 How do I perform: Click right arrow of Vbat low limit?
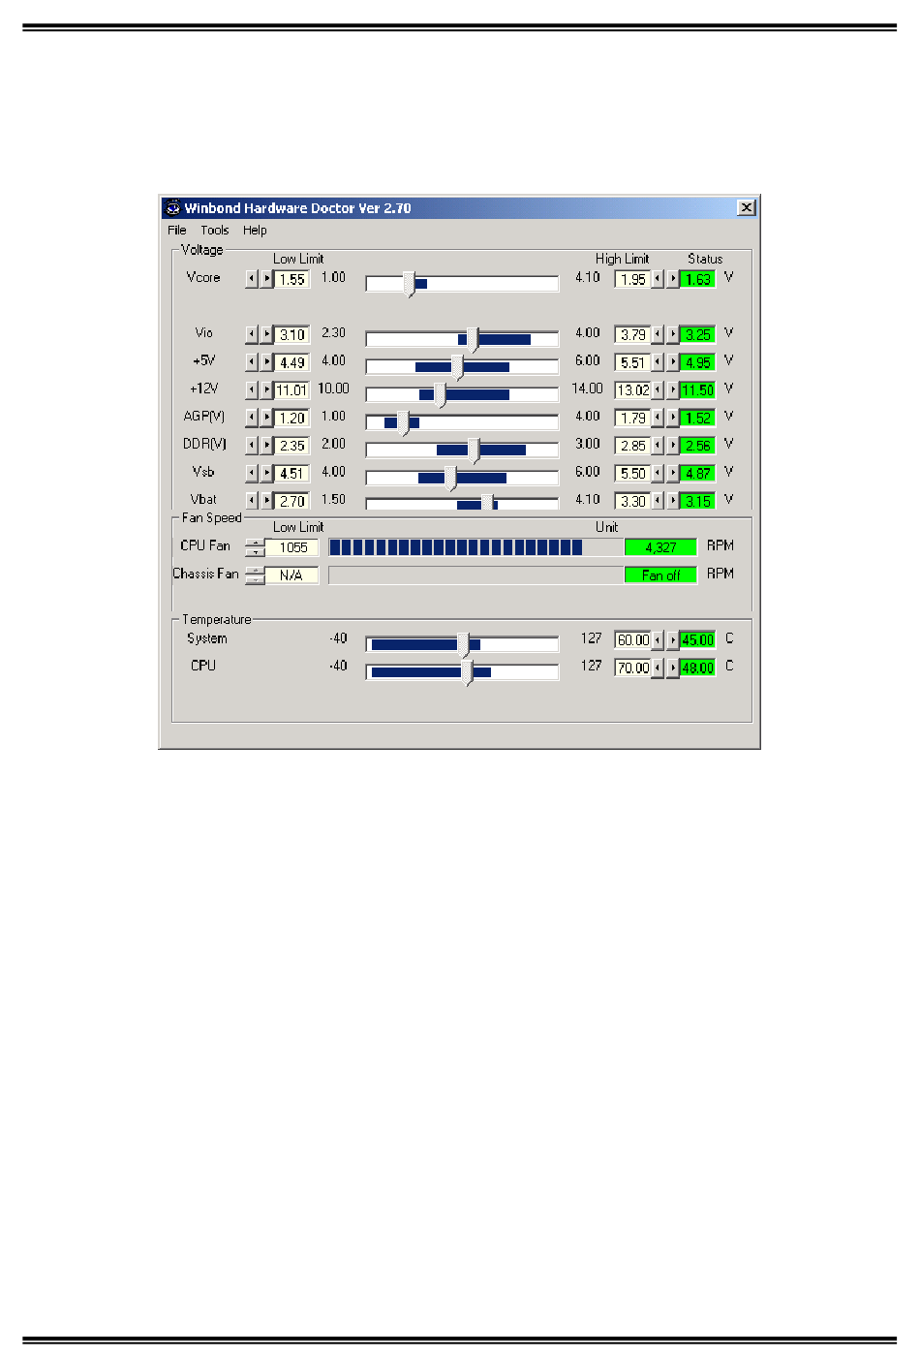[266, 501]
